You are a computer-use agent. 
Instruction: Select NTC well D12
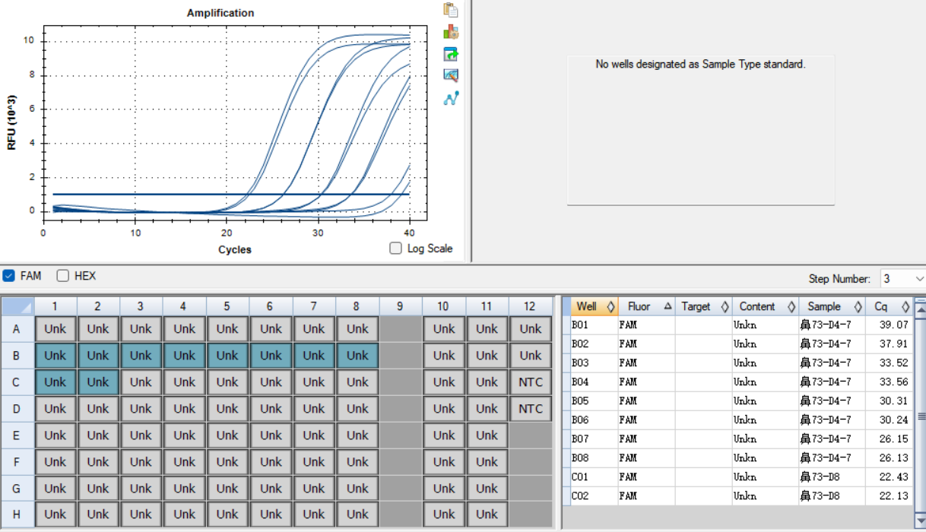coord(531,409)
